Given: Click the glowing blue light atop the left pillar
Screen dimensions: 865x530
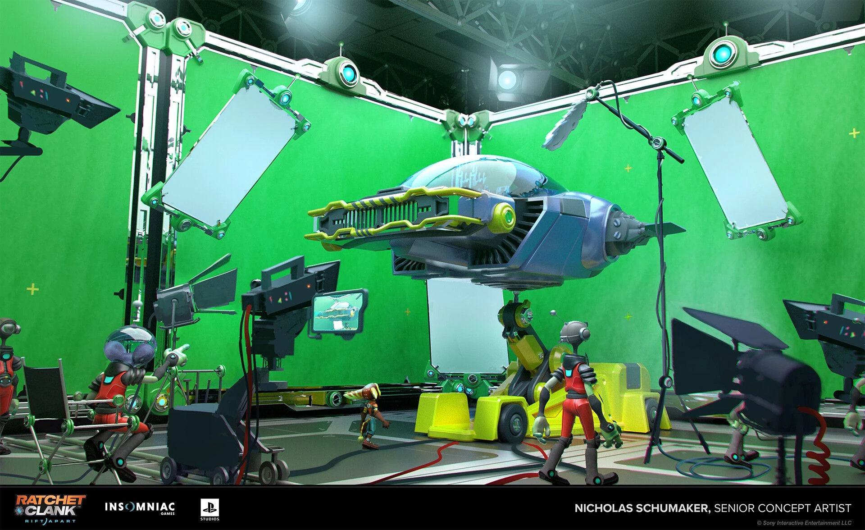Looking at the screenshot, I should [157, 19].
